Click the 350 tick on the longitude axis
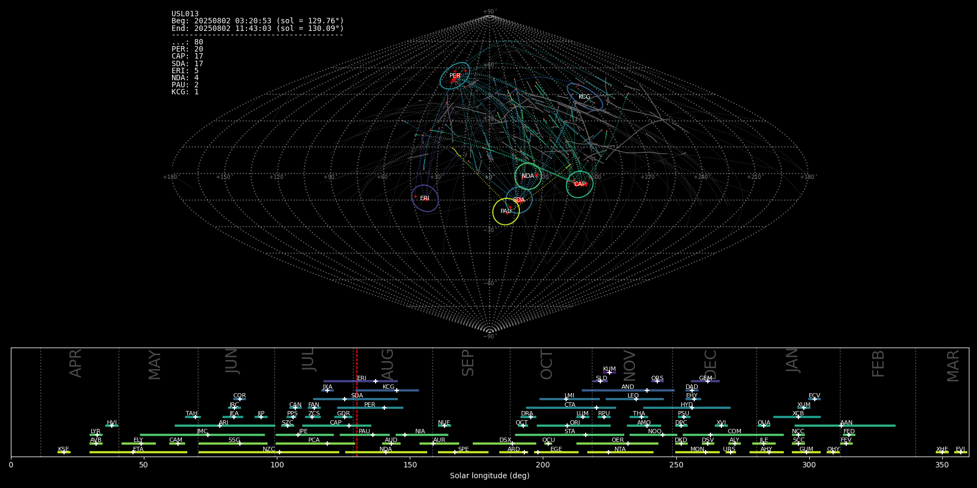 point(942,465)
